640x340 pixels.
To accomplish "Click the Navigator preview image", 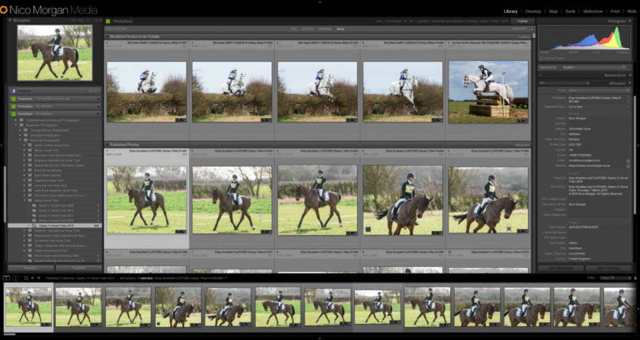I will click(55, 53).
